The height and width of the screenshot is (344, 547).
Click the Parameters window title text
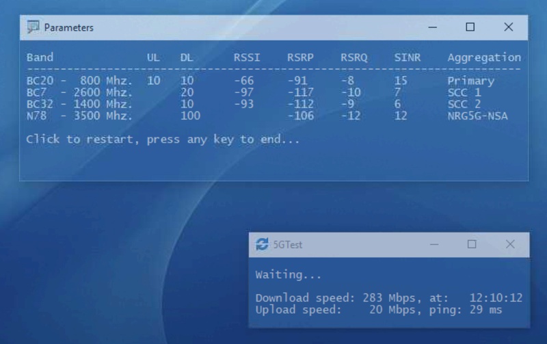(69, 27)
